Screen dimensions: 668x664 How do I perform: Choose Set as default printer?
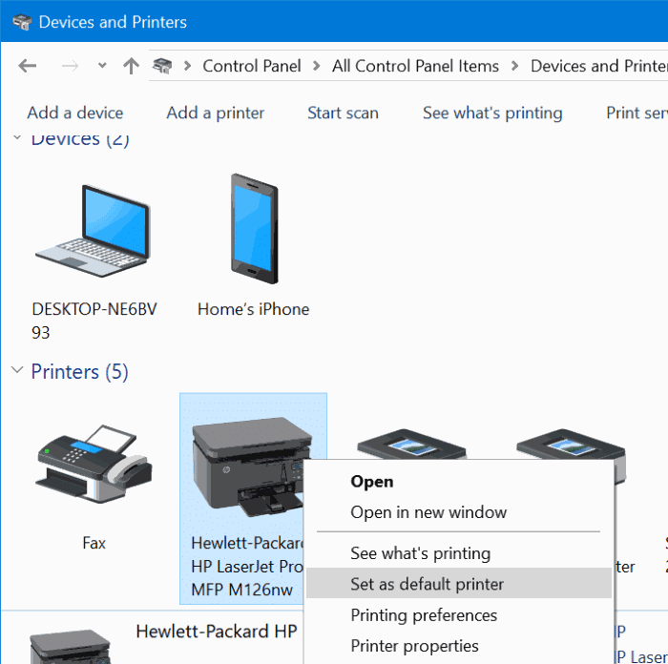click(x=459, y=583)
